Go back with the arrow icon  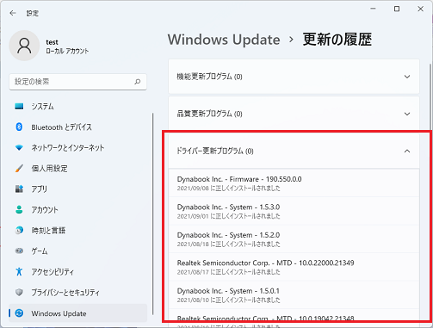coord(13,13)
